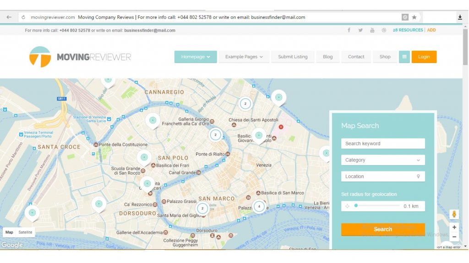Bookmark this page with the star icon
Image resolution: width=469 pixels, height=263 pixels.
[x=414, y=17]
